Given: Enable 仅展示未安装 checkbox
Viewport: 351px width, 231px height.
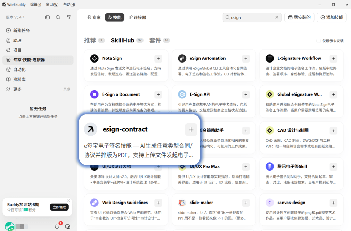Looking at the screenshot, I should point(318,41).
